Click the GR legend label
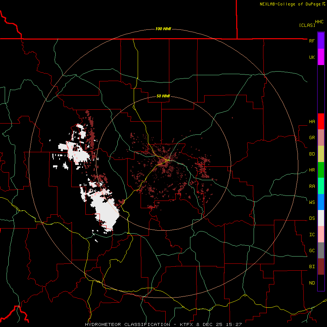The width and height of the screenshot is (327, 327). pyautogui.click(x=312, y=138)
